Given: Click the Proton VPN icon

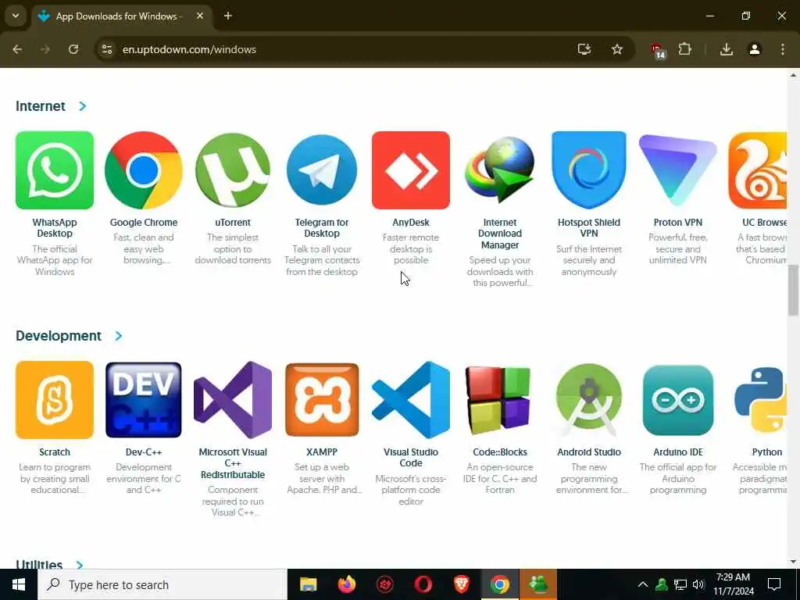Looking at the screenshot, I should (x=678, y=170).
